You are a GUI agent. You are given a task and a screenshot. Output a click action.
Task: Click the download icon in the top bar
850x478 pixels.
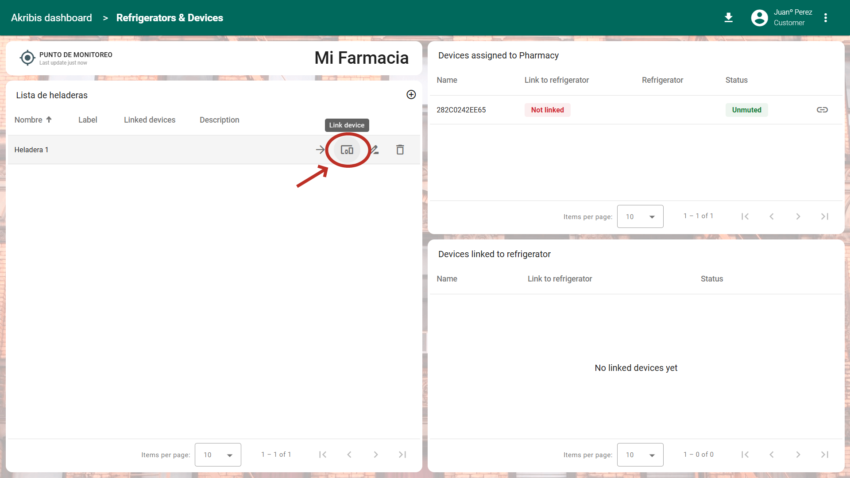728,18
